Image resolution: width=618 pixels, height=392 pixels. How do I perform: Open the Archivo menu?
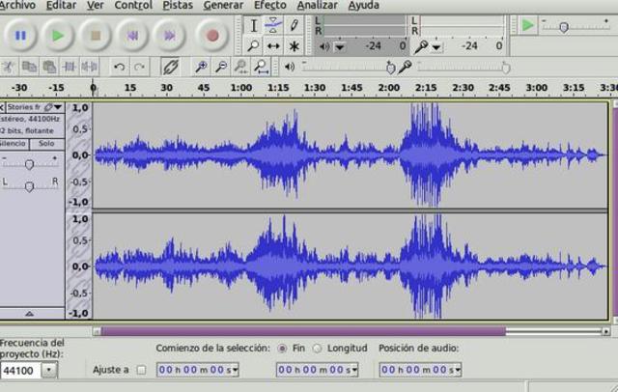[17, 6]
